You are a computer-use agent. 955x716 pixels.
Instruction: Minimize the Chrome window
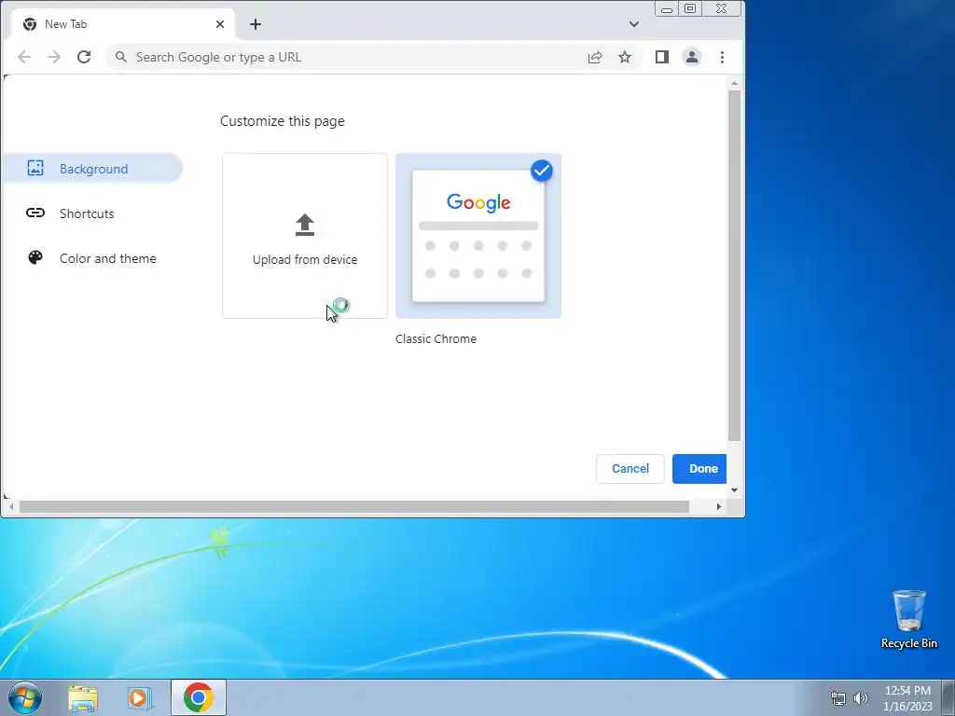pos(667,8)
